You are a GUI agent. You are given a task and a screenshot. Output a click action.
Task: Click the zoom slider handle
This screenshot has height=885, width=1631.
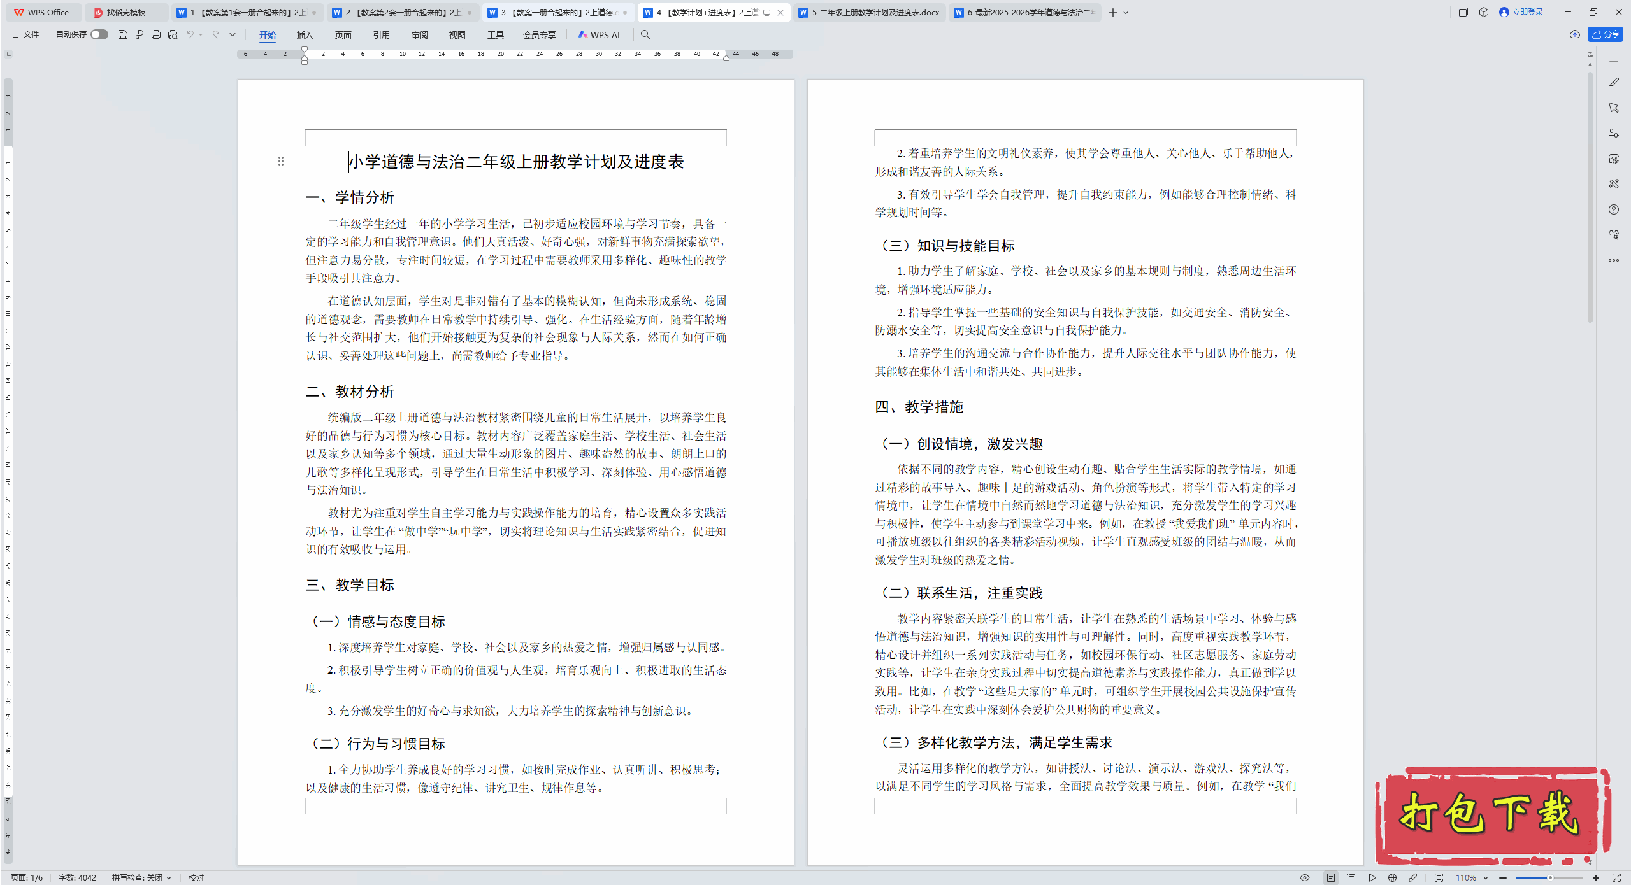[x=1550, y=877]
